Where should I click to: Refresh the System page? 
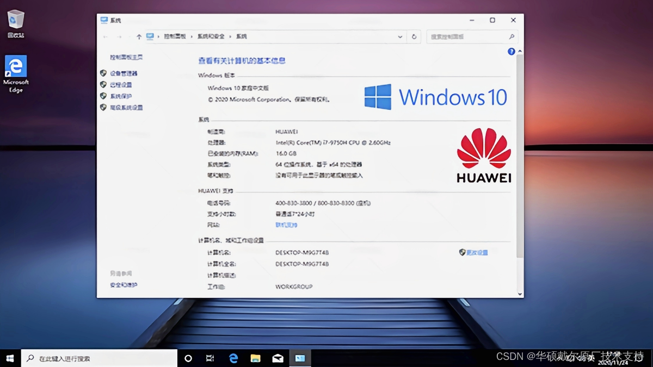(x=414, y=36)
